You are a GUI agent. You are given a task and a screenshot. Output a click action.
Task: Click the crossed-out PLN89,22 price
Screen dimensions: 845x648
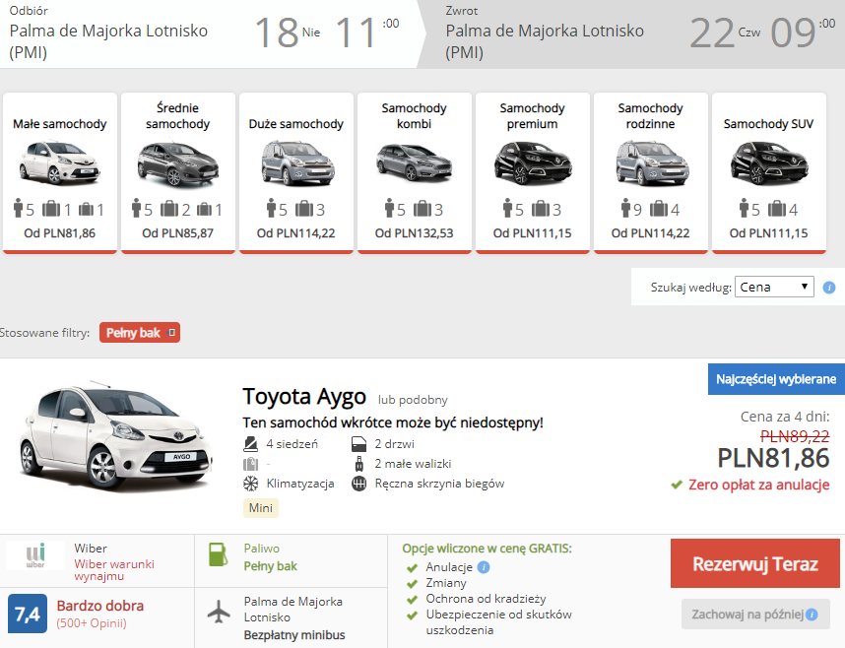click(x=795, y=436)
